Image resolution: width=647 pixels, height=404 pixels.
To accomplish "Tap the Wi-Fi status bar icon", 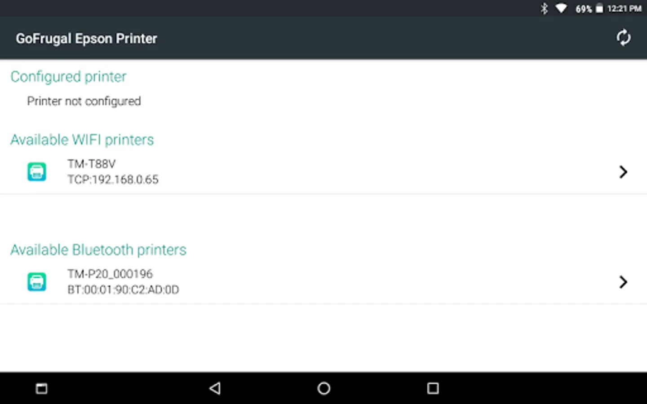I will (x=561, y=9).
